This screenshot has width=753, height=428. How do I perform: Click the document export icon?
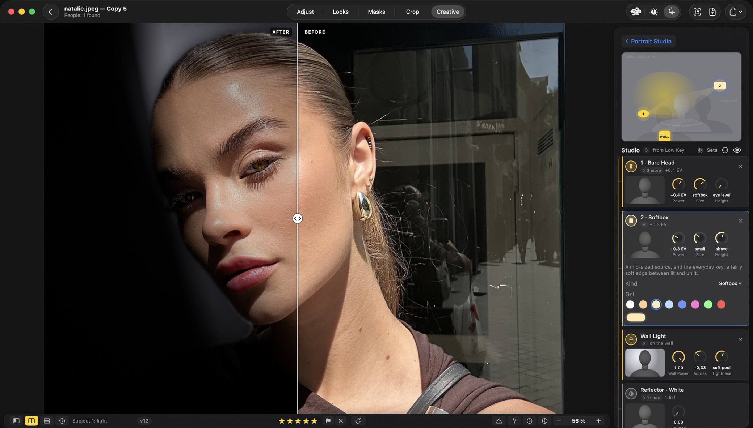(712, 12)
